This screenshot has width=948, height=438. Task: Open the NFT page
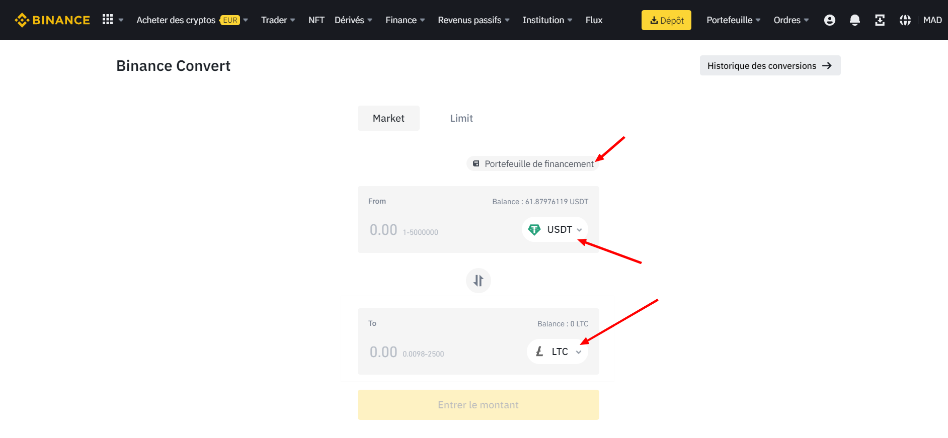[x=316, y=20]
